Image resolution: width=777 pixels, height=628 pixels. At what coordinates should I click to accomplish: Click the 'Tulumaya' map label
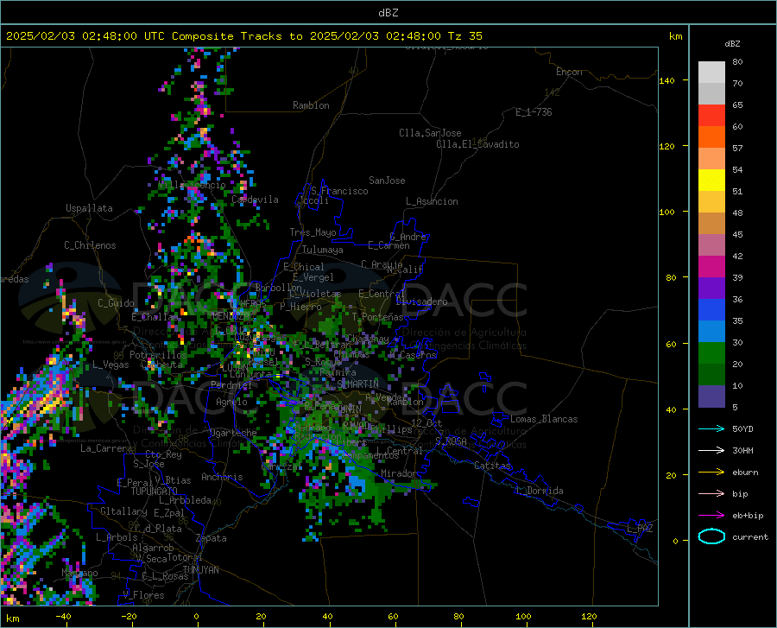(x=323, y=250)
